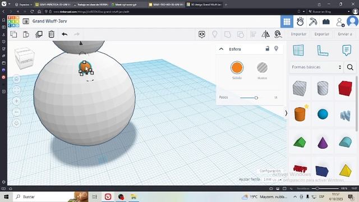This screenshot has height=202, width=359.
Task: Switch to the 3D design Grand Wluff browser tab
Action: point(204,4)
